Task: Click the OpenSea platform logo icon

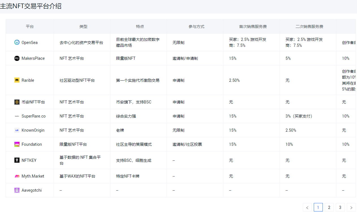Action: click(17, 42)
